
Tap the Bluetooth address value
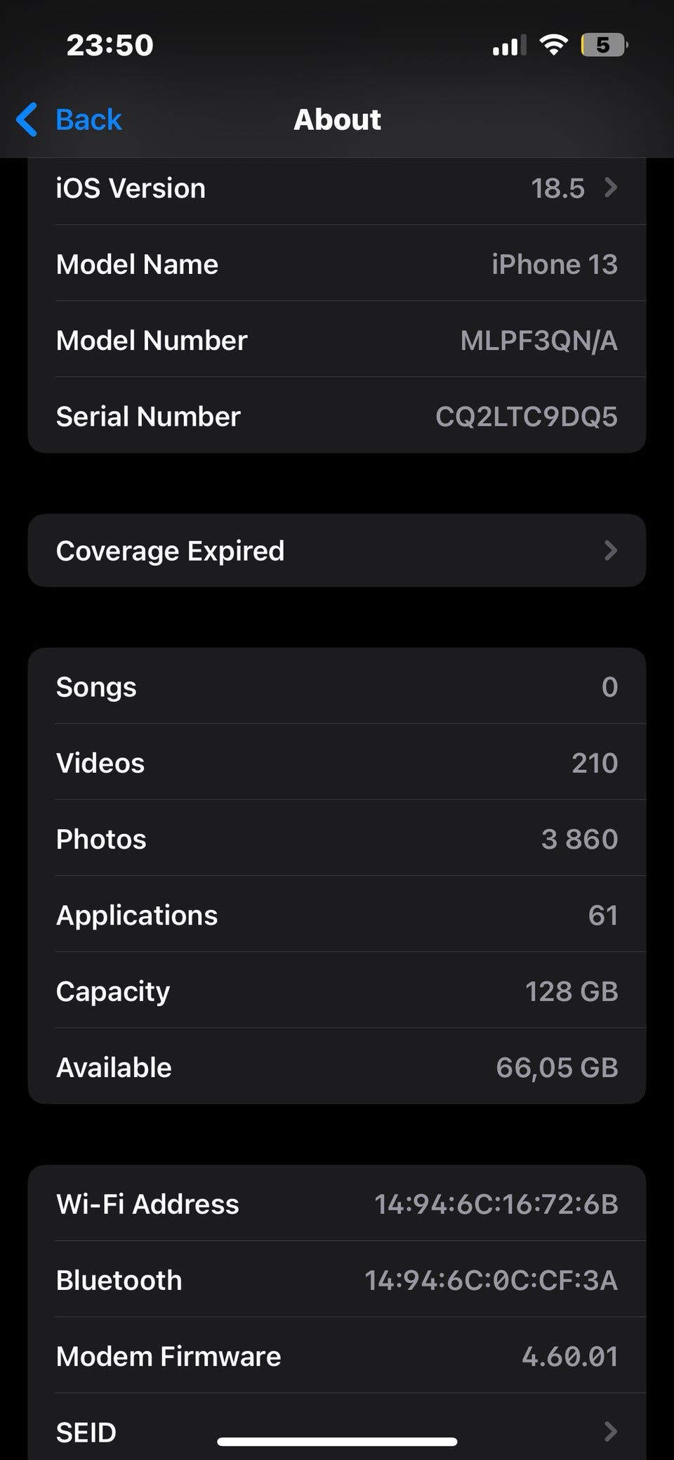491,1280
